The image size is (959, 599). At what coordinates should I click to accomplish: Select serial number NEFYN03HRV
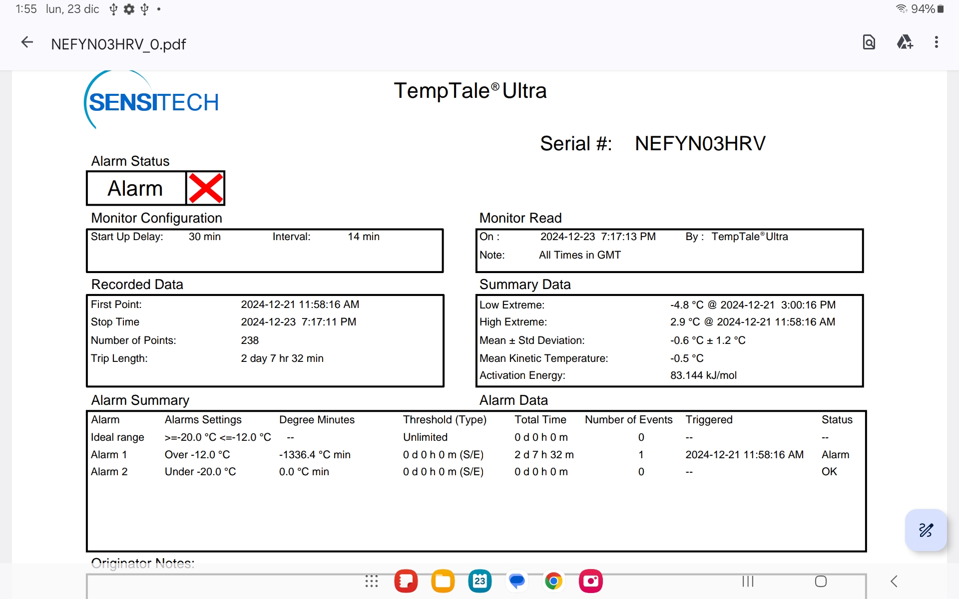click(700, 144)
